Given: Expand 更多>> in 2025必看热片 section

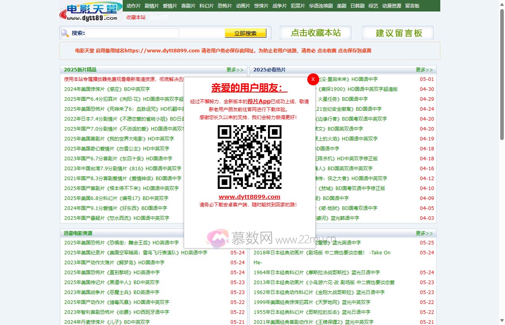Looking at the screenshot, I should point(424,70).
